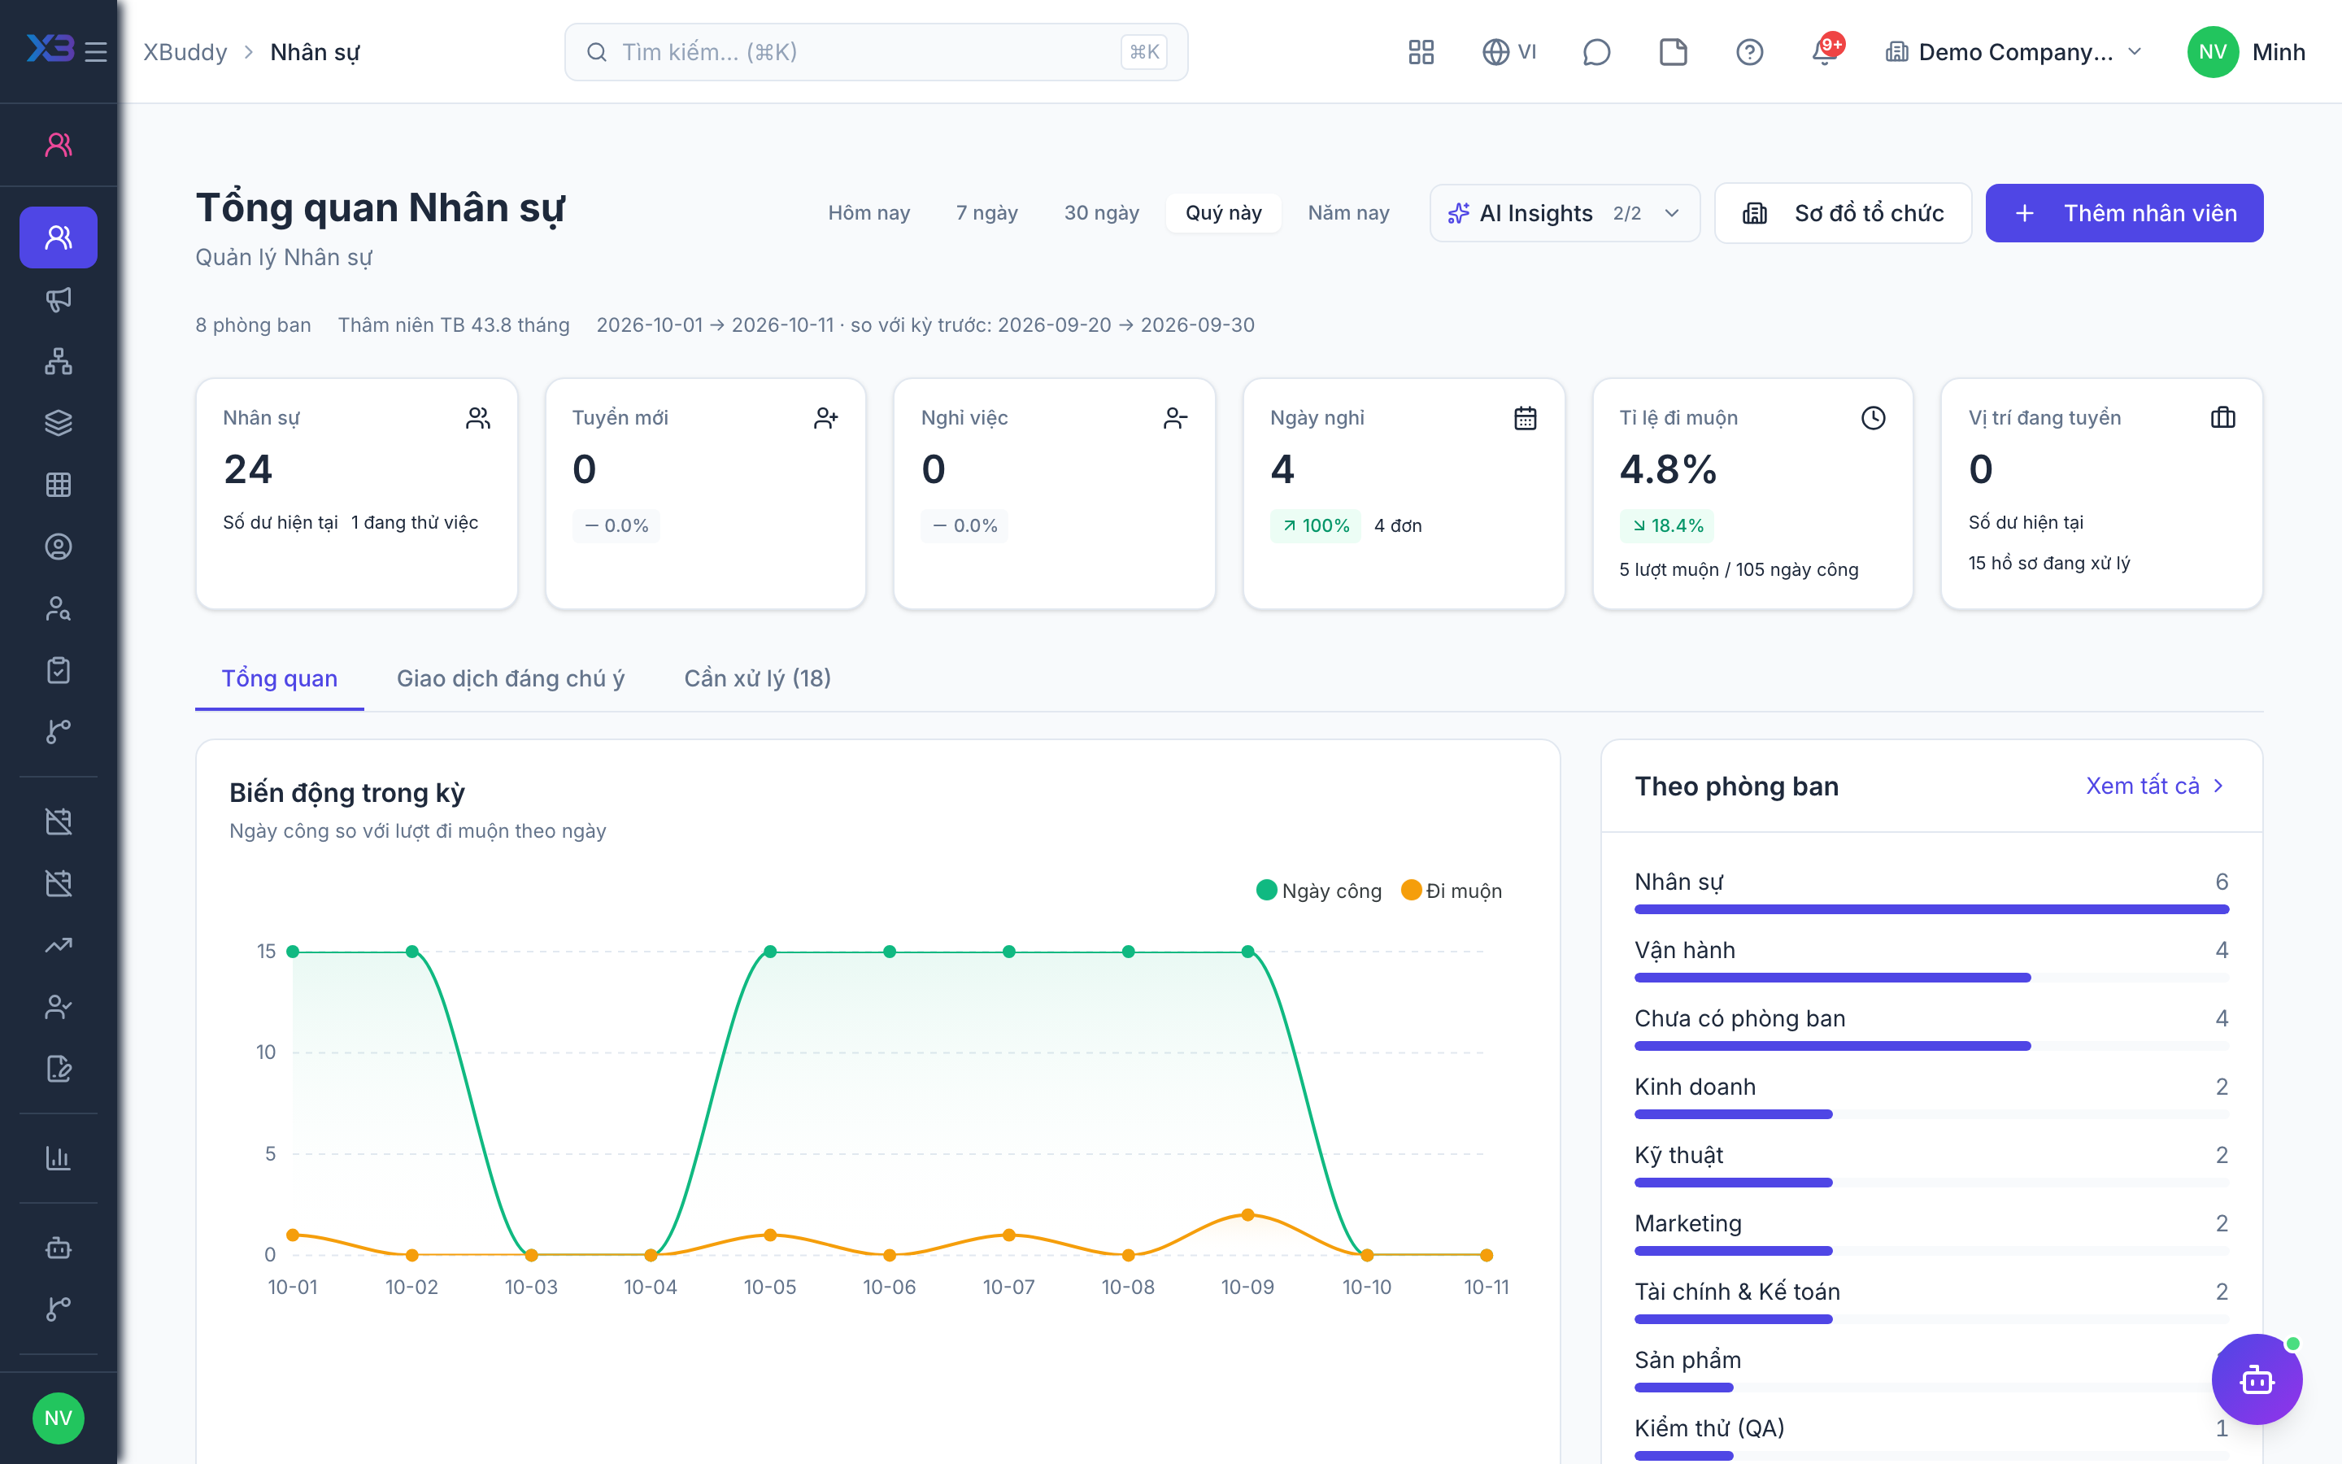This screenshot has width=2342, height=1464.
Task: Open Sơ đồ tổ chức
Action: point(1843,213)
